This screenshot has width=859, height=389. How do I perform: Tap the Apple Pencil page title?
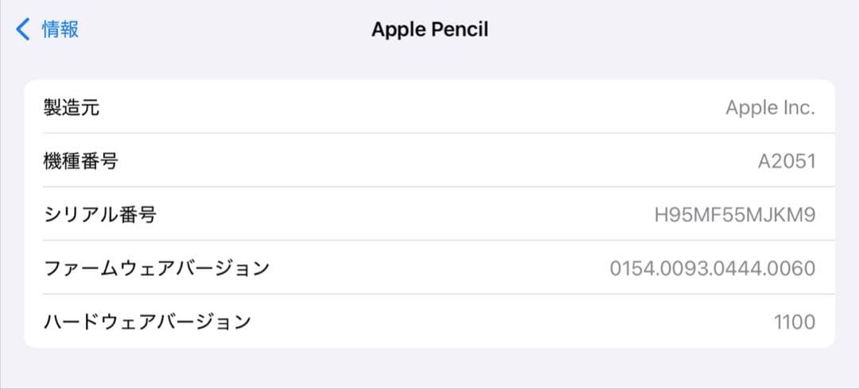pos(429,30)
